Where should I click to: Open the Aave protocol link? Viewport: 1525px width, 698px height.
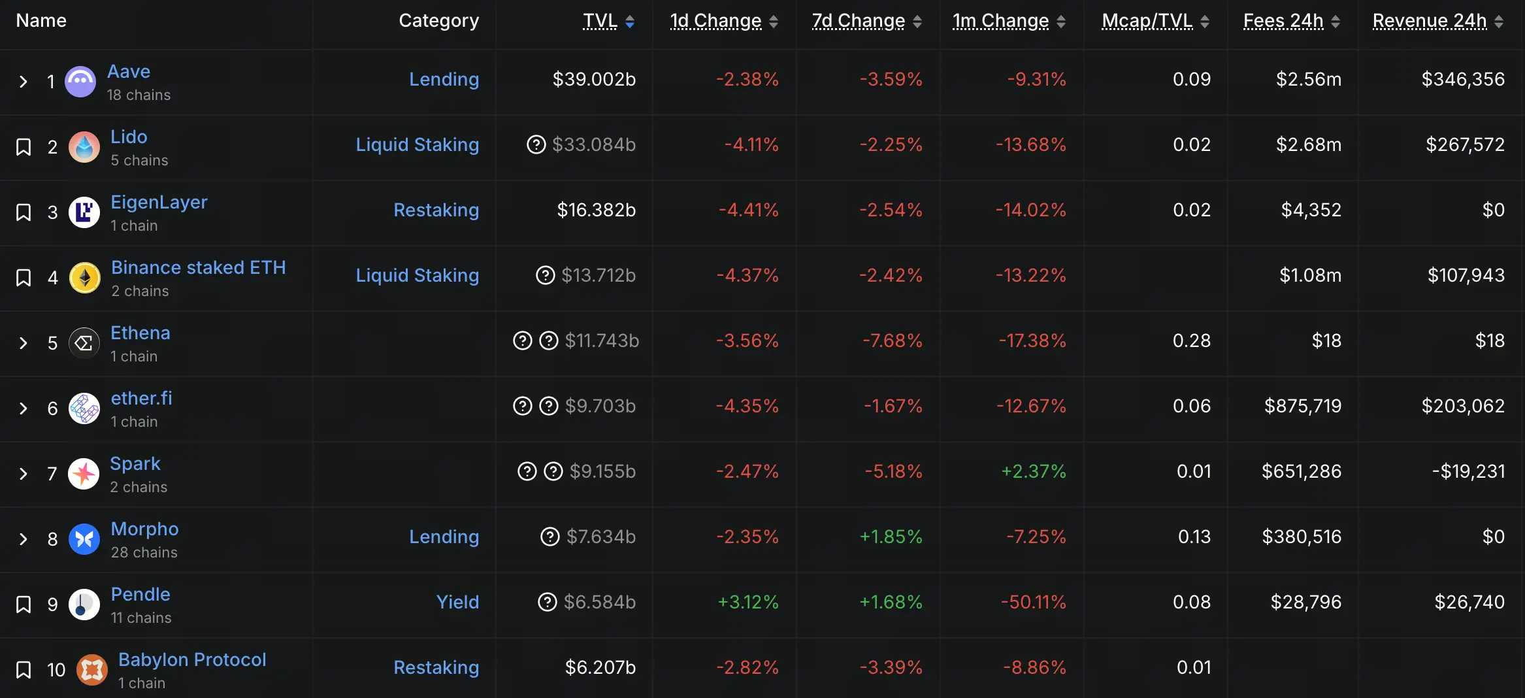[129, 71]
